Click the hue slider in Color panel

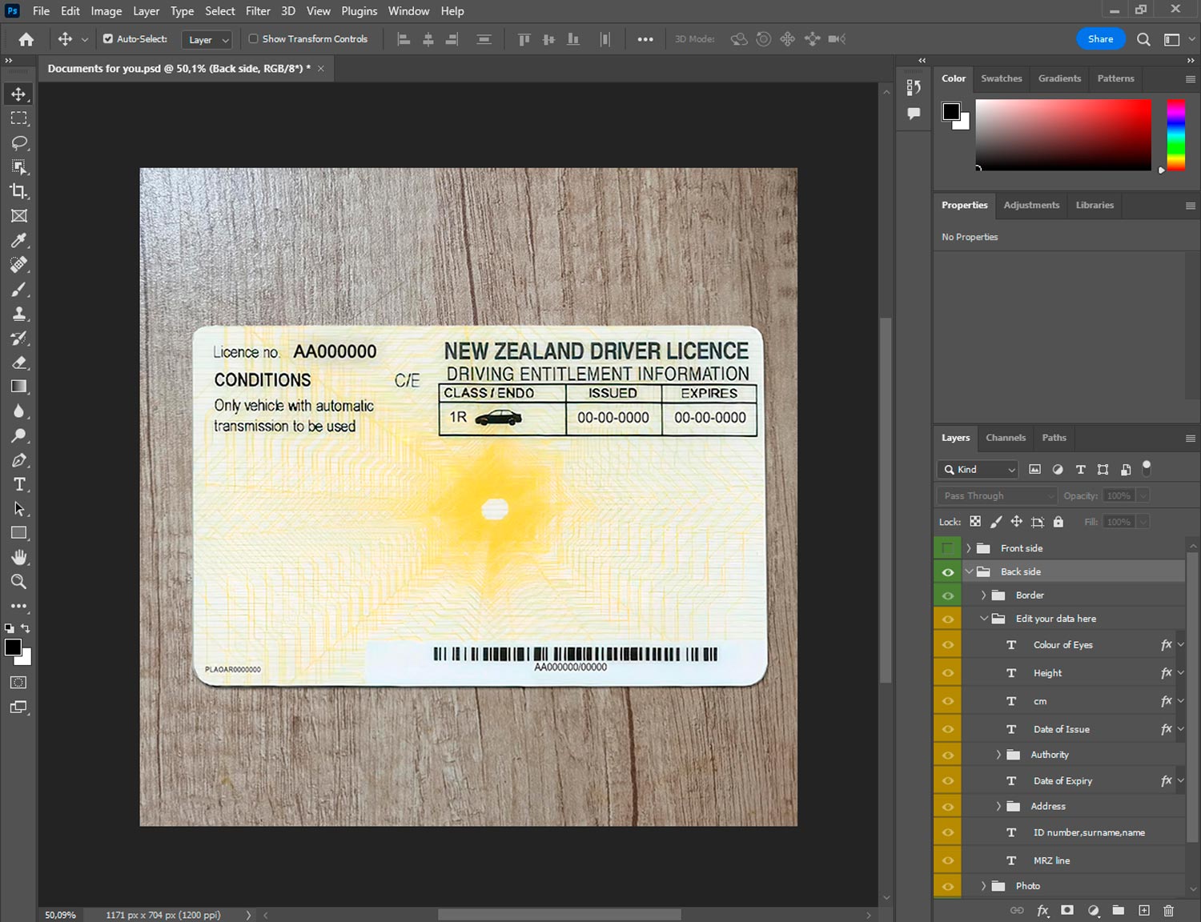click(1175, 134)
